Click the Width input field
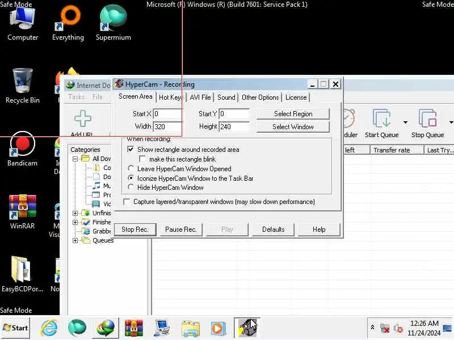This screenshot has width=454, height=340. point(168,126)
